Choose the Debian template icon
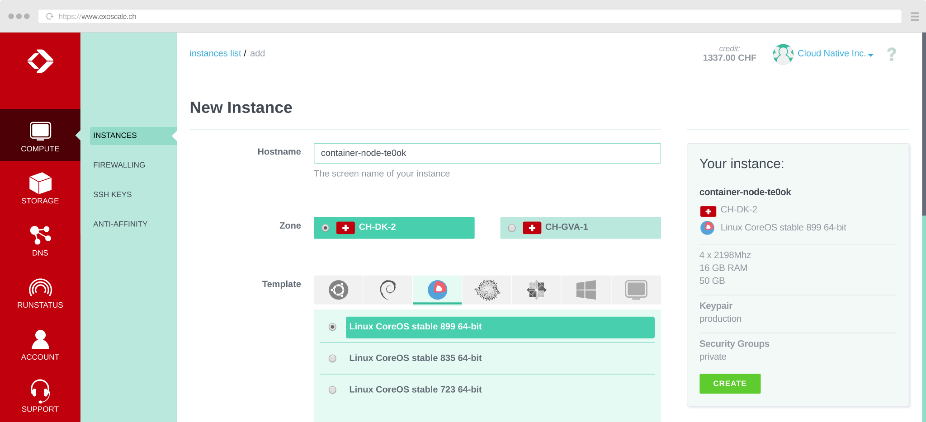 click(387, 290)
